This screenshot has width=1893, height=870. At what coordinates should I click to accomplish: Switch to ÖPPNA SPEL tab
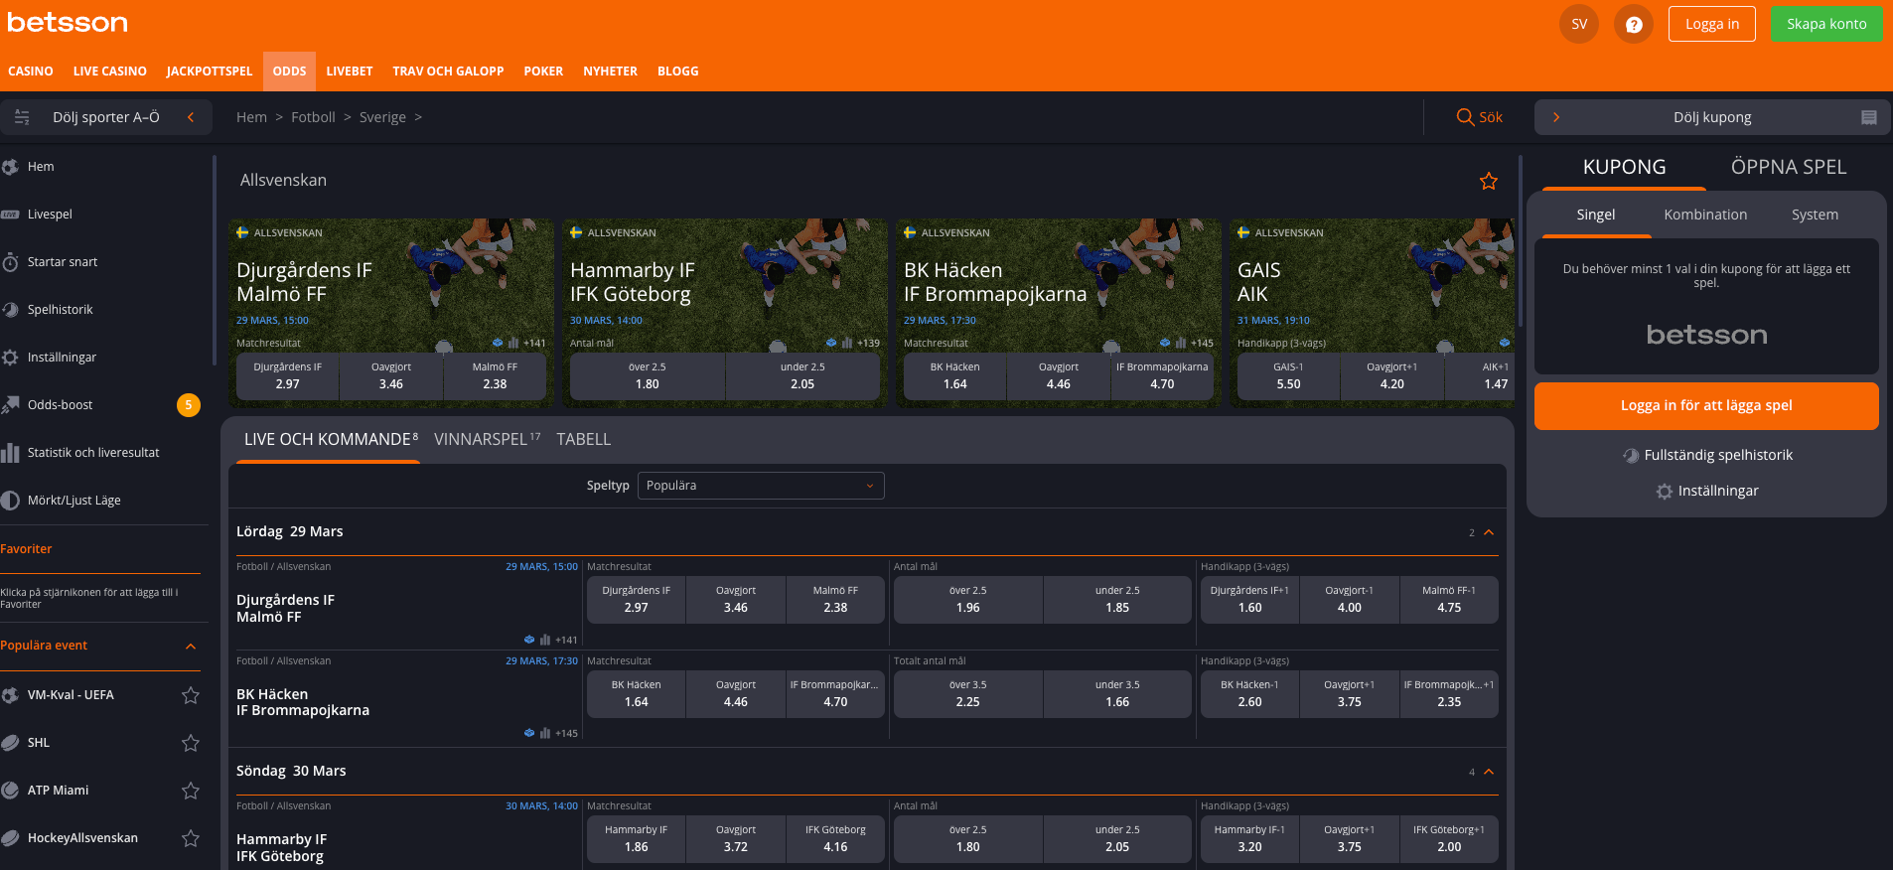coord(1789,167)
